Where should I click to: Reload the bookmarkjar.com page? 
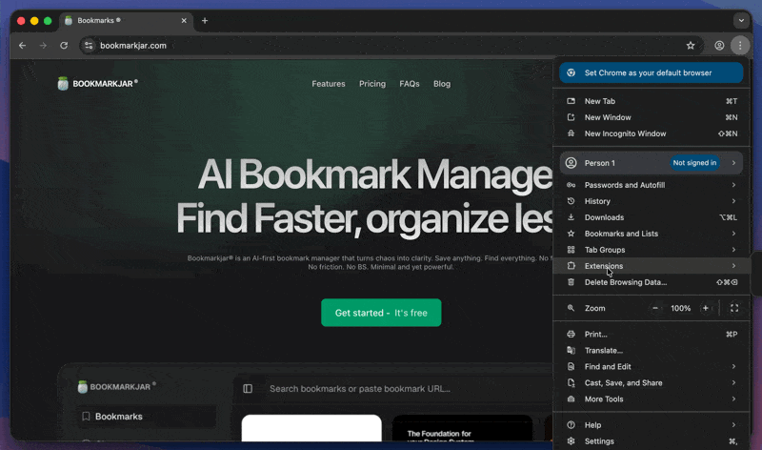[x=64, y=45]
